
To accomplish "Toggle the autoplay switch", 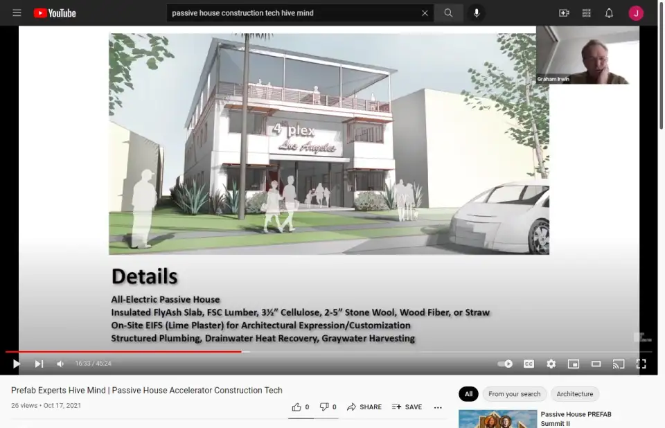I will pos(506,364).
